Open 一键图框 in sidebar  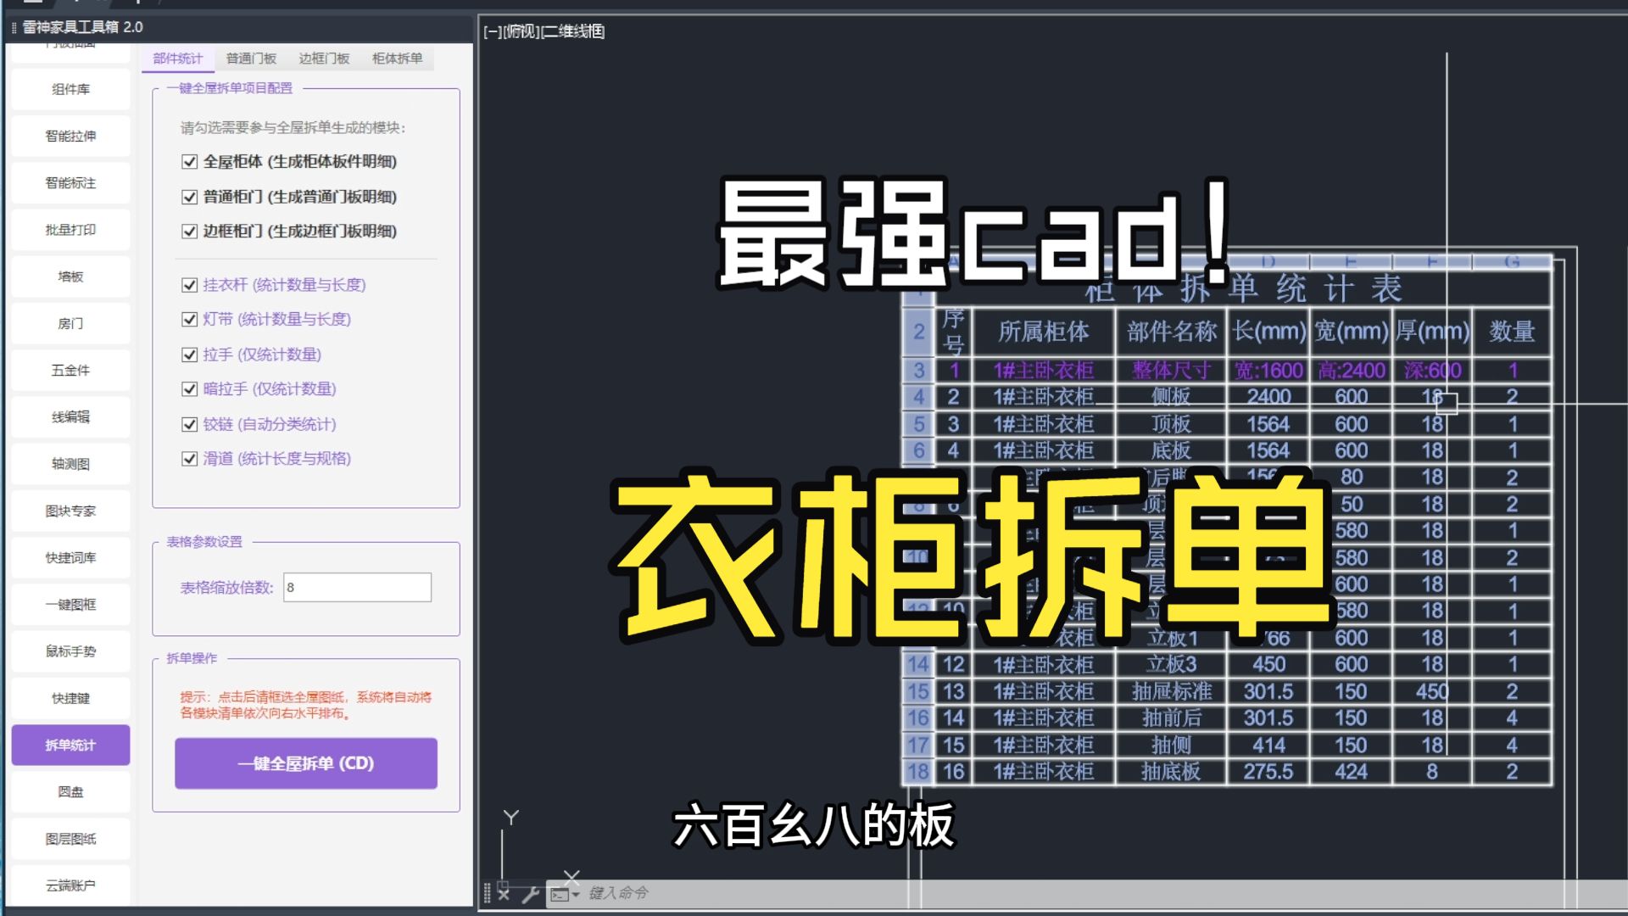coord(71,604)
